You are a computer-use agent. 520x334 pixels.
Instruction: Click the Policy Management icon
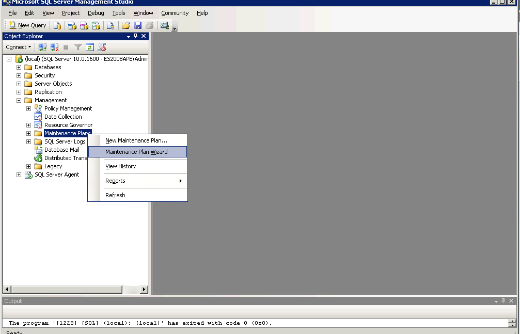38,108
